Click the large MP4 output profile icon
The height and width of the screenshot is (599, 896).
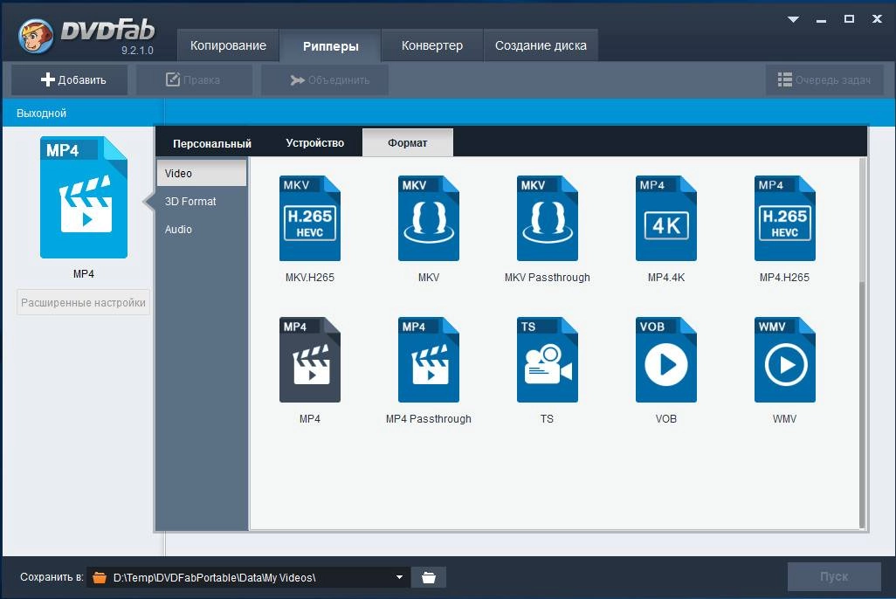point(84,197)
